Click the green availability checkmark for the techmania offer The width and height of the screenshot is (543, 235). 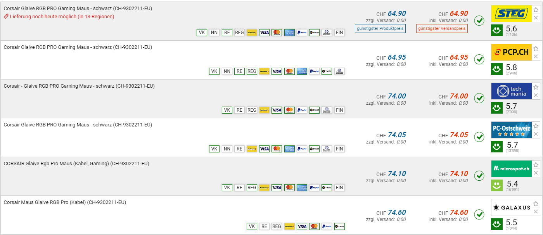coord(479,98)
